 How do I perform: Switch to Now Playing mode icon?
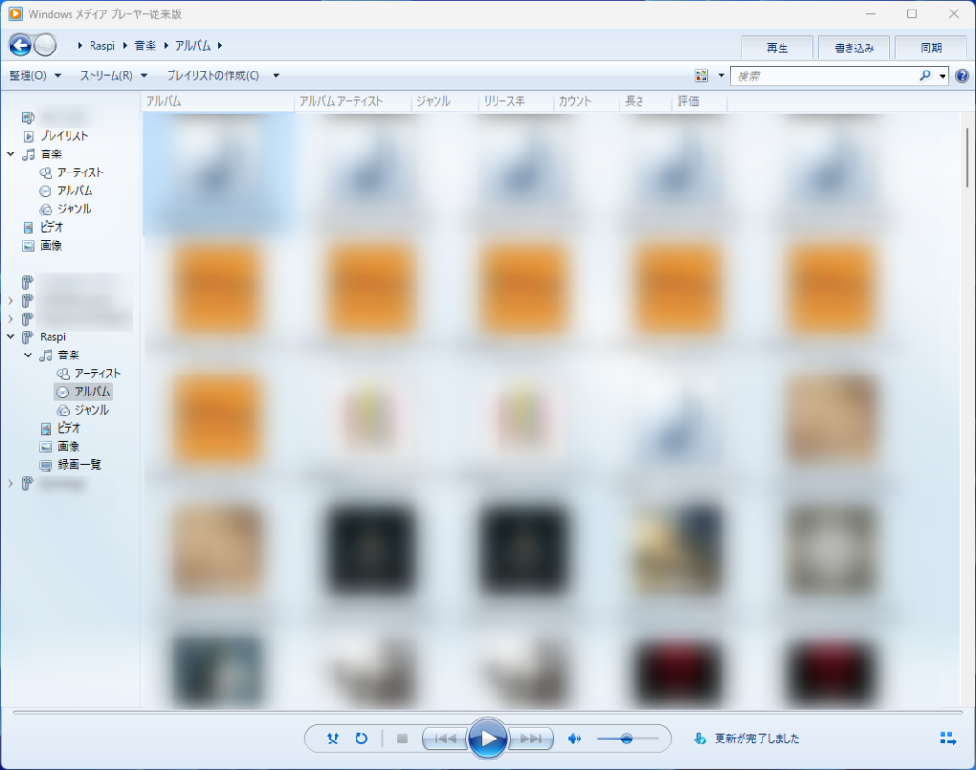pyautogui.click(x=947, y=739)
